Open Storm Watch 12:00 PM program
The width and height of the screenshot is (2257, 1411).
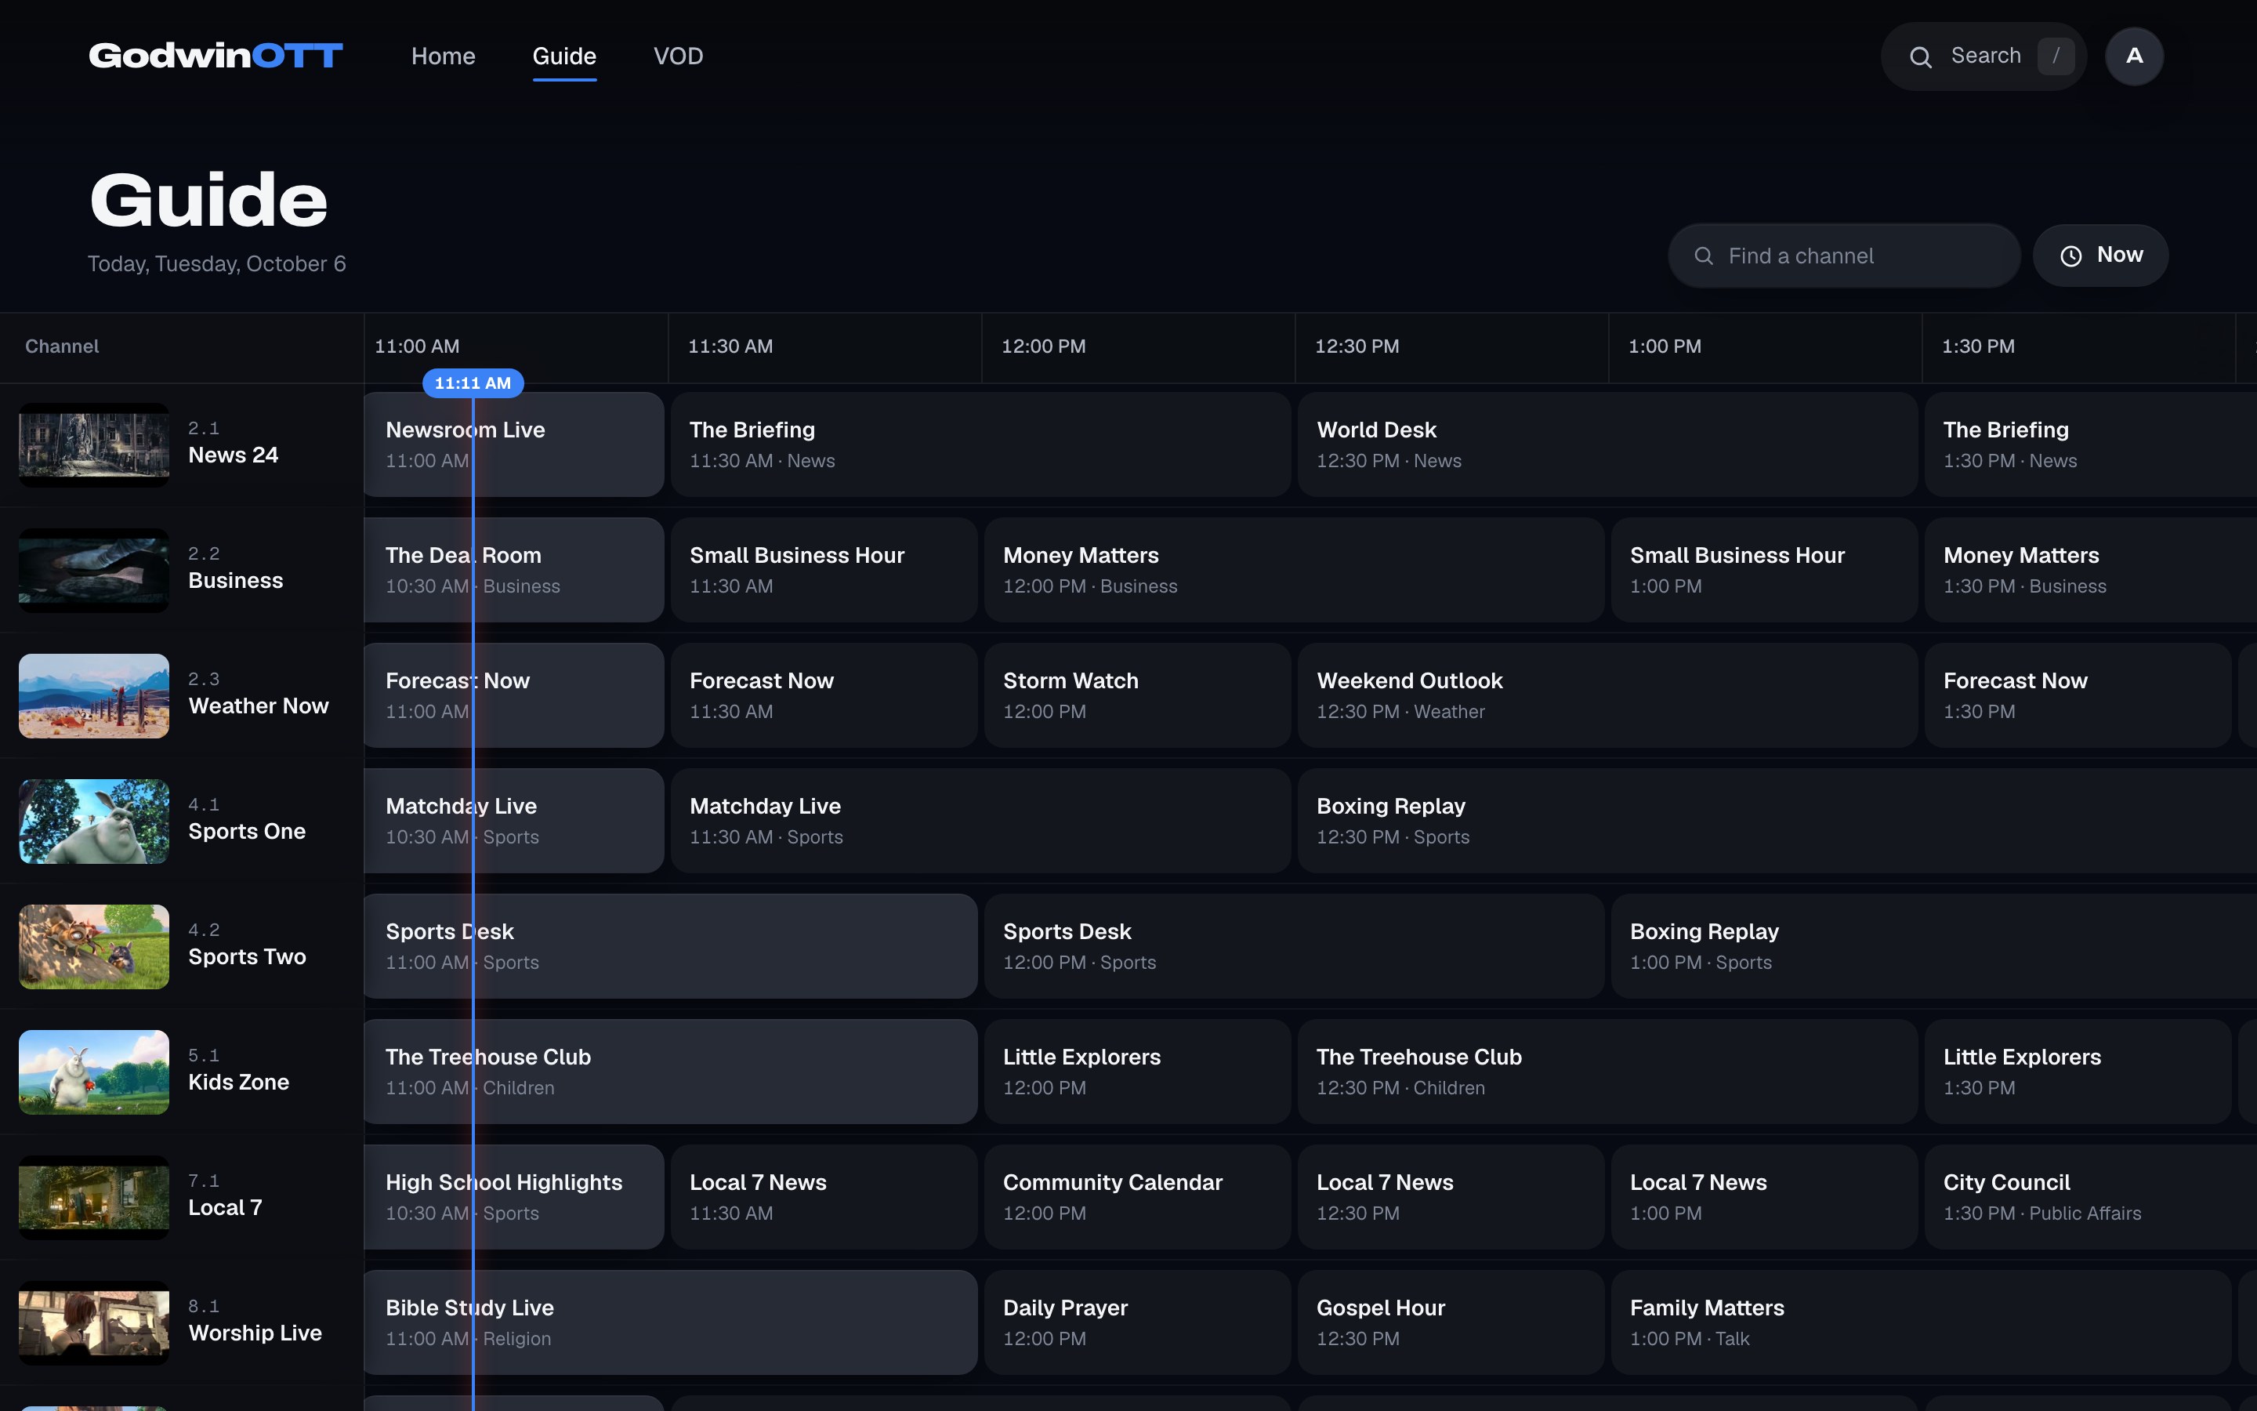(1137, 695)
